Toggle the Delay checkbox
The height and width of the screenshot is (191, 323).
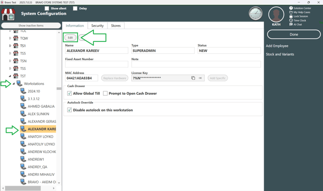pyautogui.click(x=75, y=9)
